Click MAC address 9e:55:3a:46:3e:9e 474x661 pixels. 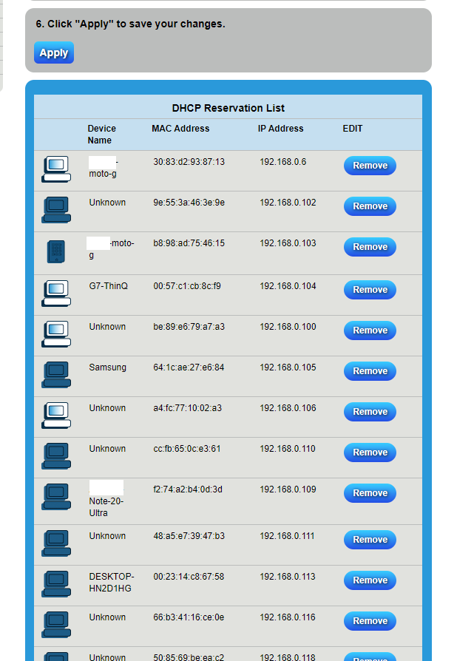189,203
